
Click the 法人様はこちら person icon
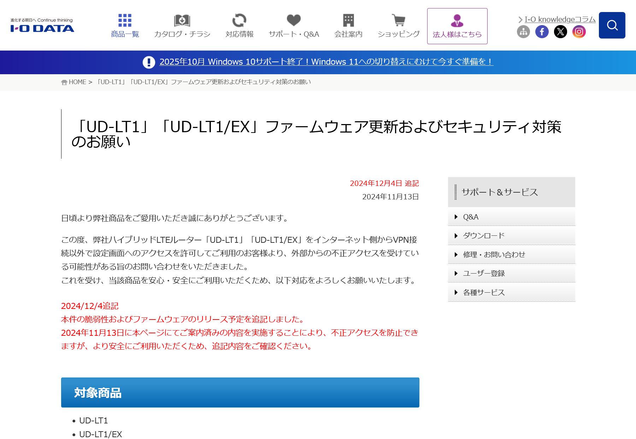point(457,21)
